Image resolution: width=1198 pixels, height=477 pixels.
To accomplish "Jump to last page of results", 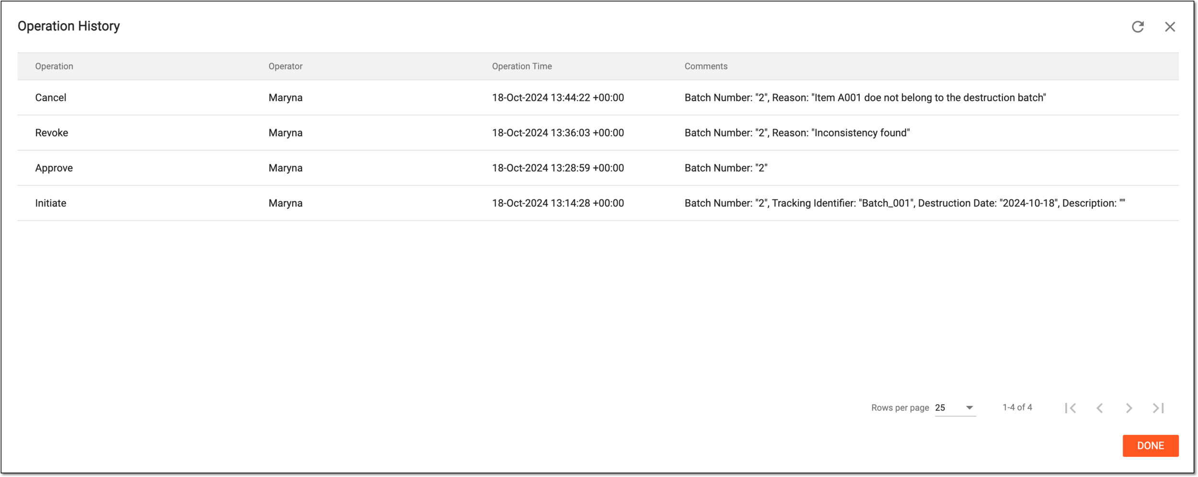I will 1158,408.
